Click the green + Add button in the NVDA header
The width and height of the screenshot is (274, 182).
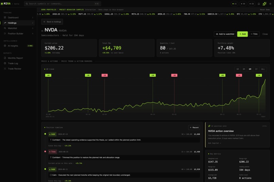[x=242, y=34]
